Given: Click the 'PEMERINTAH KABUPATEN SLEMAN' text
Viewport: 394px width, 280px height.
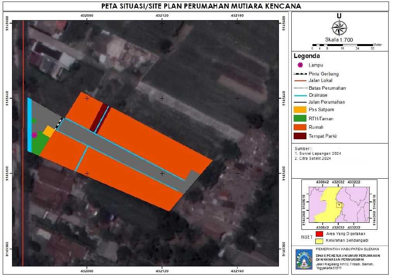Looking at the screenshot, I should pos(347,249).
